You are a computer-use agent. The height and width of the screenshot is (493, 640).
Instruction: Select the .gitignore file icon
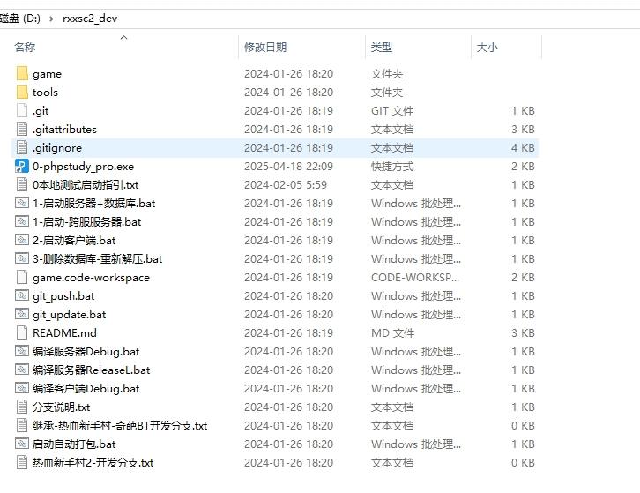22,148
